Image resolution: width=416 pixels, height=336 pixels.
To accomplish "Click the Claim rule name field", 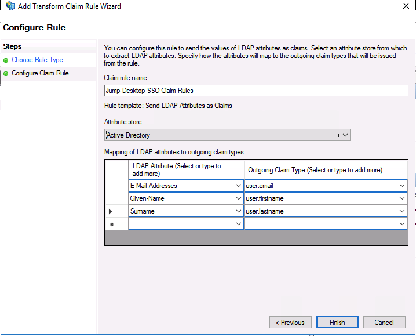I will (x=256, y=91).
